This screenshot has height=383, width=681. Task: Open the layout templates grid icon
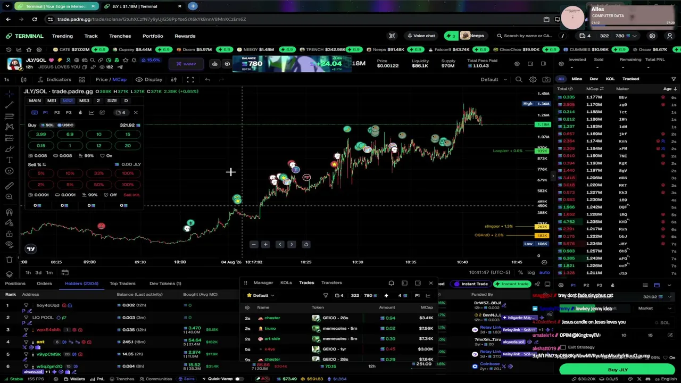[x=82, y=80]
